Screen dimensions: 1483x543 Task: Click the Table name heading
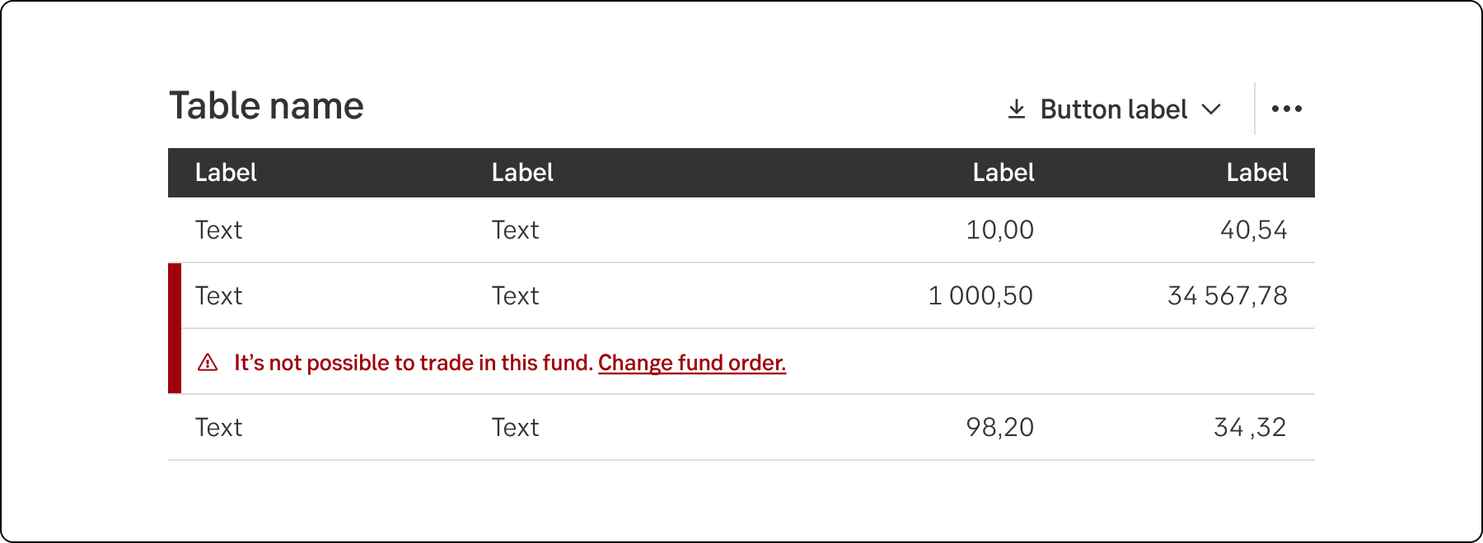pos(266,106)
